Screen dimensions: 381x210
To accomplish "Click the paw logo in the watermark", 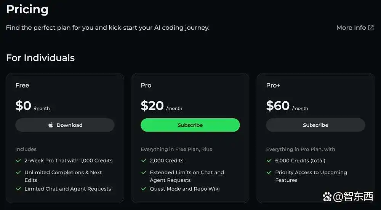I will (x=327, y=197).
